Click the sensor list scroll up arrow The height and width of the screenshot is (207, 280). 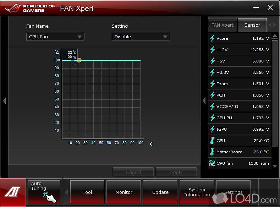pyautogui.click(x=275, y=36)
